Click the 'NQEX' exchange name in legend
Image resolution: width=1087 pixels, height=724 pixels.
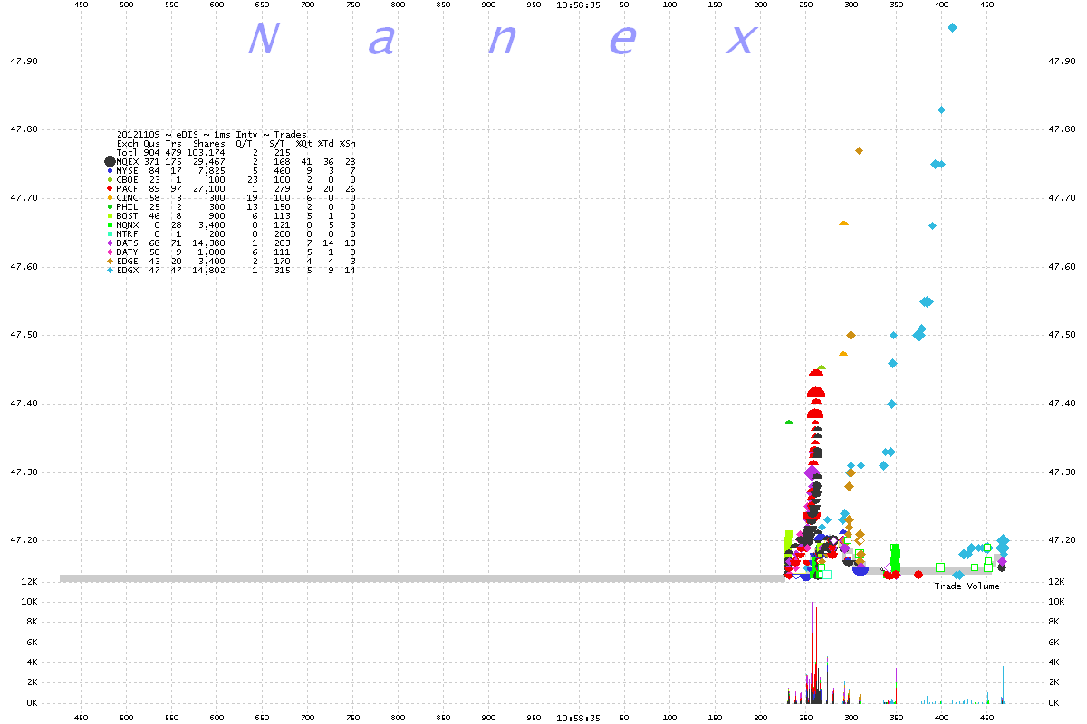[128, 161]
